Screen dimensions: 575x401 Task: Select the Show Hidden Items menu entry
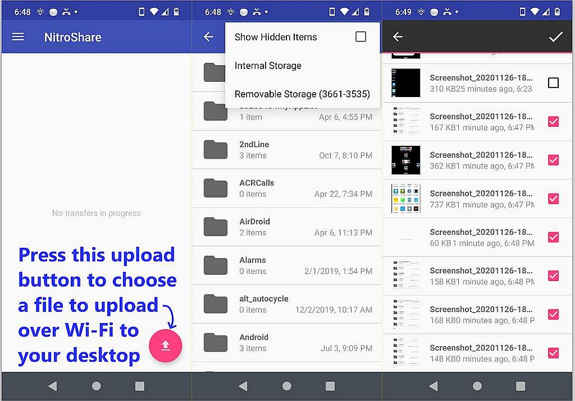click(x=302, y=37)
